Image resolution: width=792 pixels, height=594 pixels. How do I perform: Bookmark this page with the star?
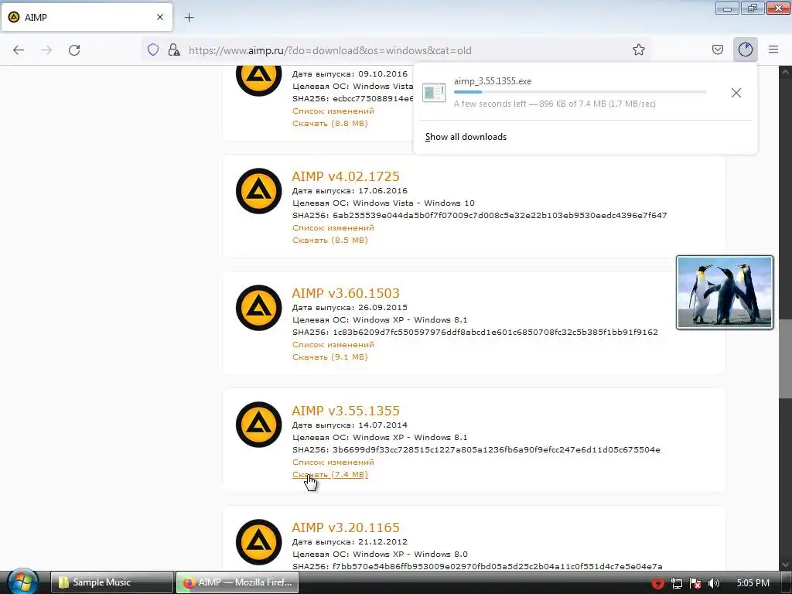coord(638,49)
